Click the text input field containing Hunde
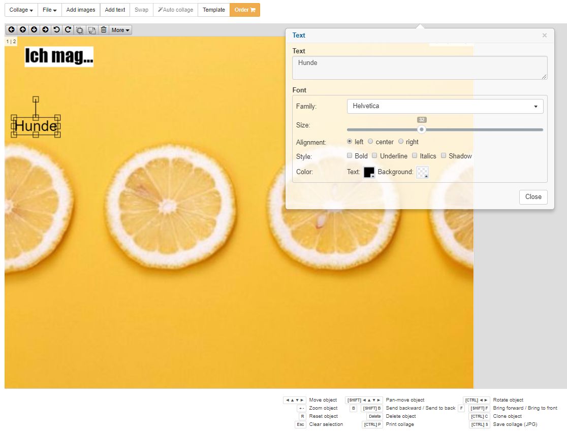 419,68
